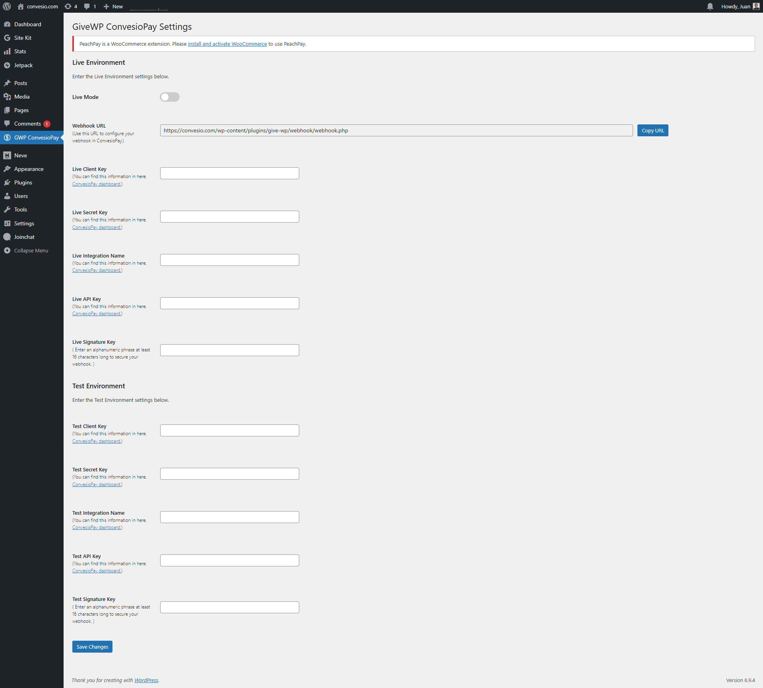Click Juan's user avatar thumbnail
763x688 pixels.
[x=756, y=6]
